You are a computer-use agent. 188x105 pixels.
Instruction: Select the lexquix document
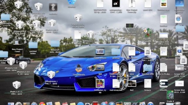pos(147,84)
